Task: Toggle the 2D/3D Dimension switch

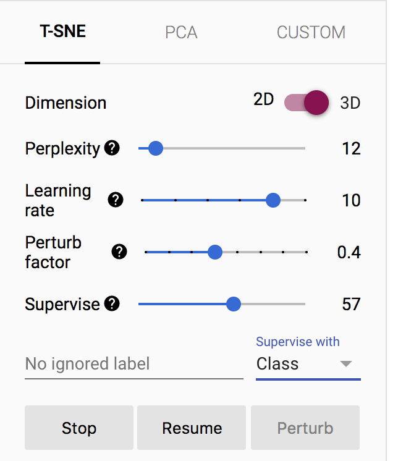Action: click(307, 102)
